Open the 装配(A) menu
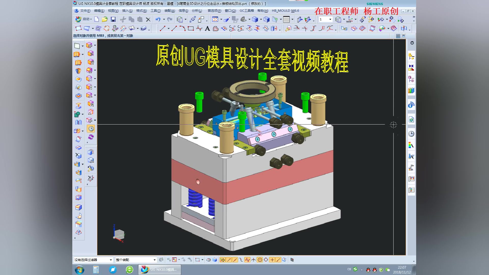The height and width of the screenshot is (275, 489). pyautogui.click(x=170, y=11)
